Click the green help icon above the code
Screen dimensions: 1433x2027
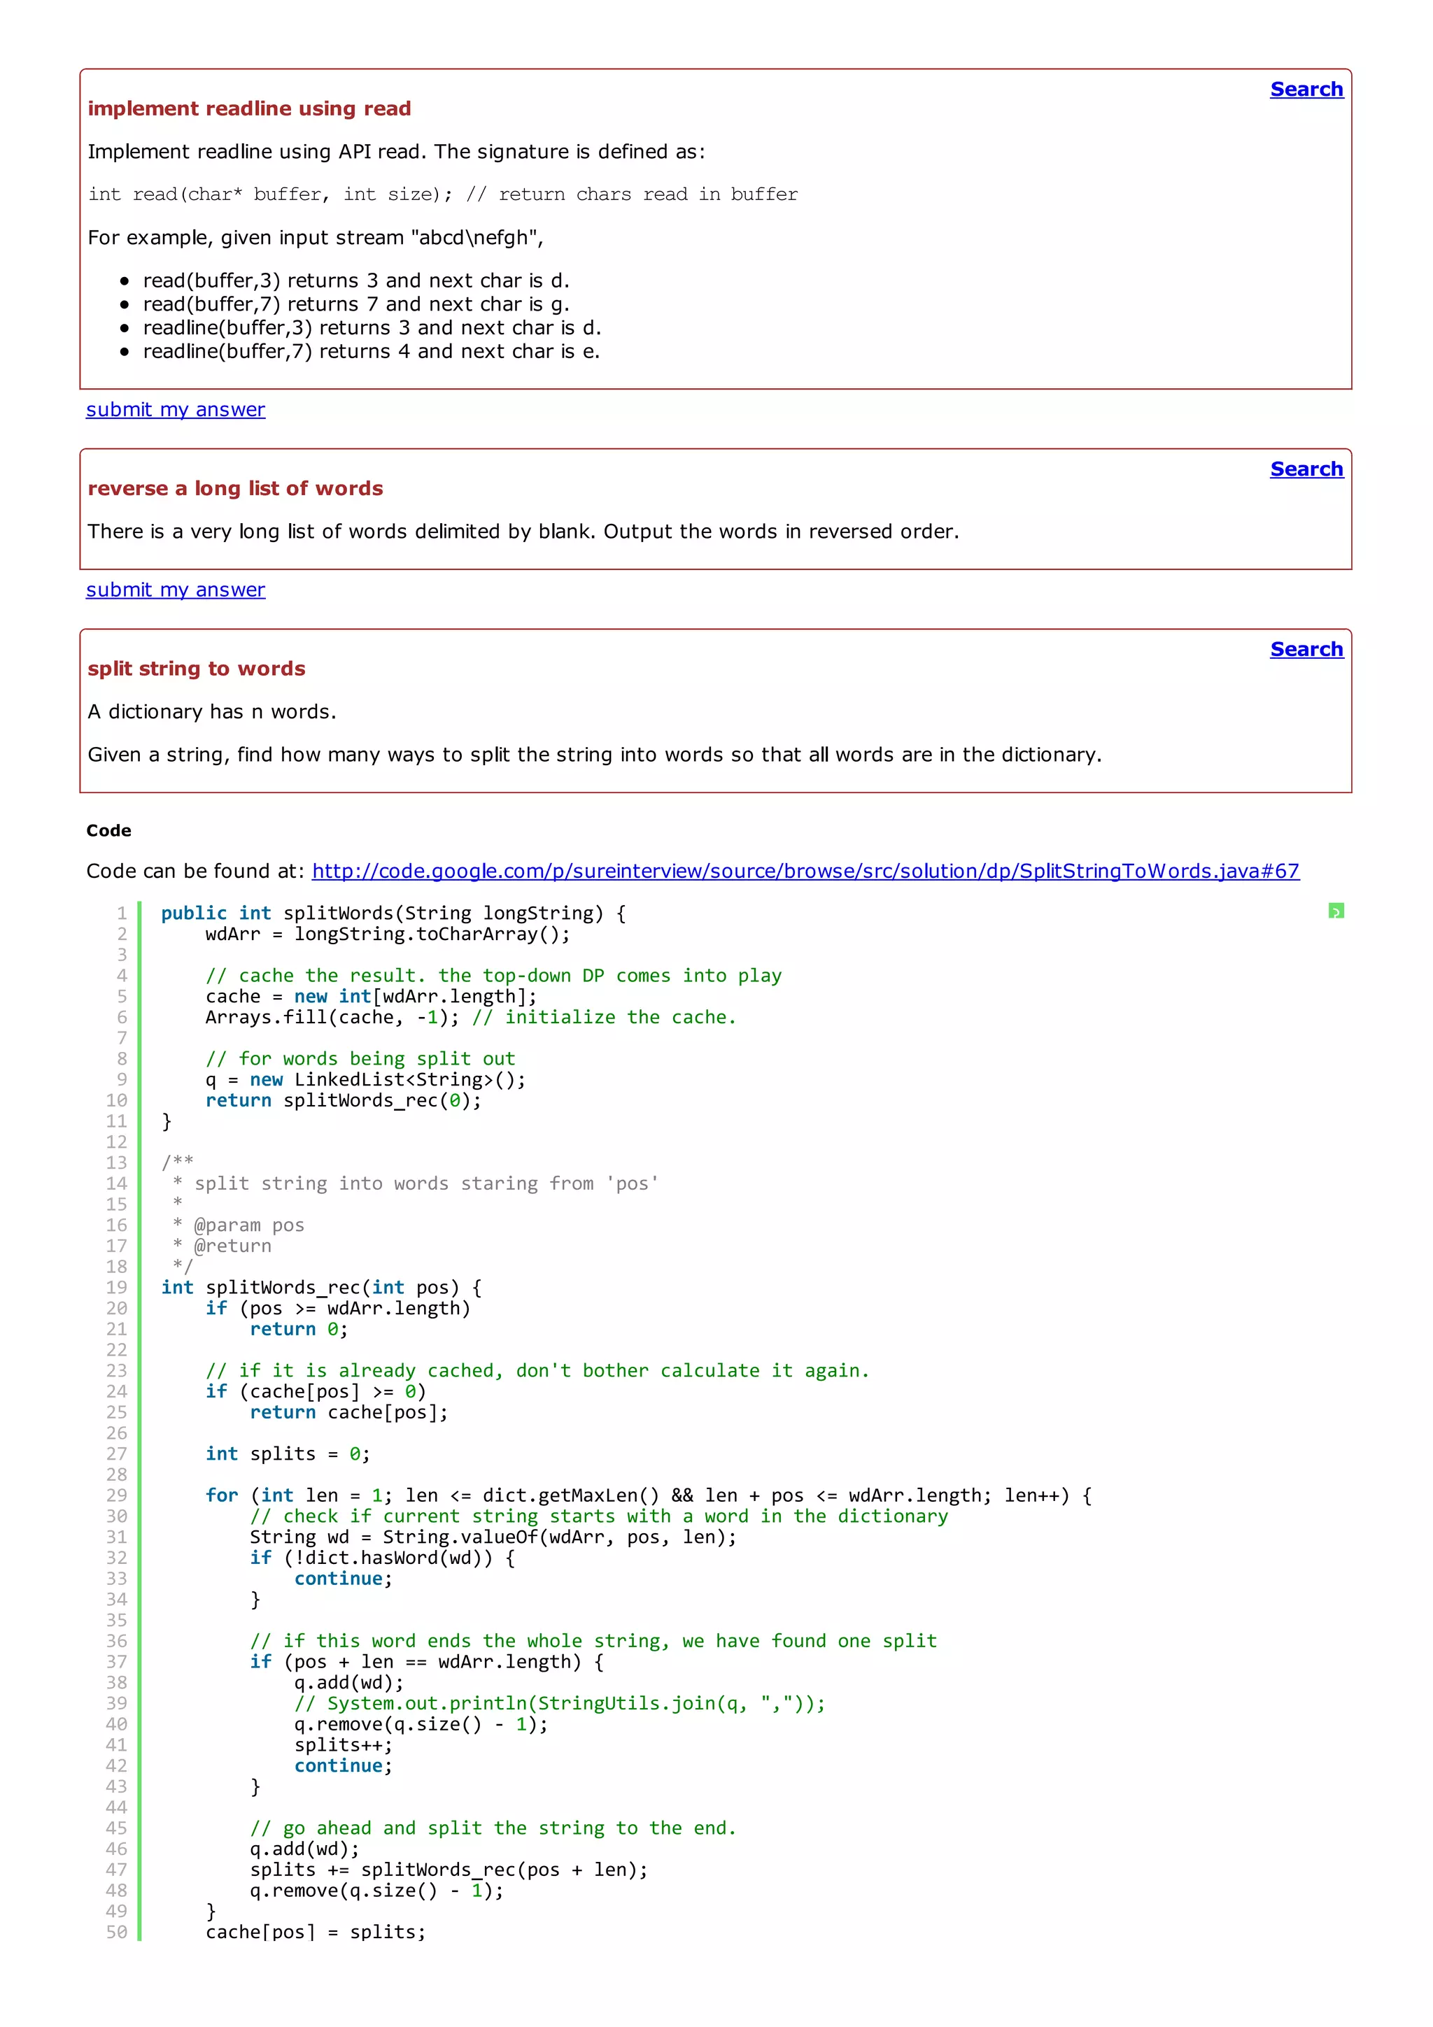pos(1335,910)
